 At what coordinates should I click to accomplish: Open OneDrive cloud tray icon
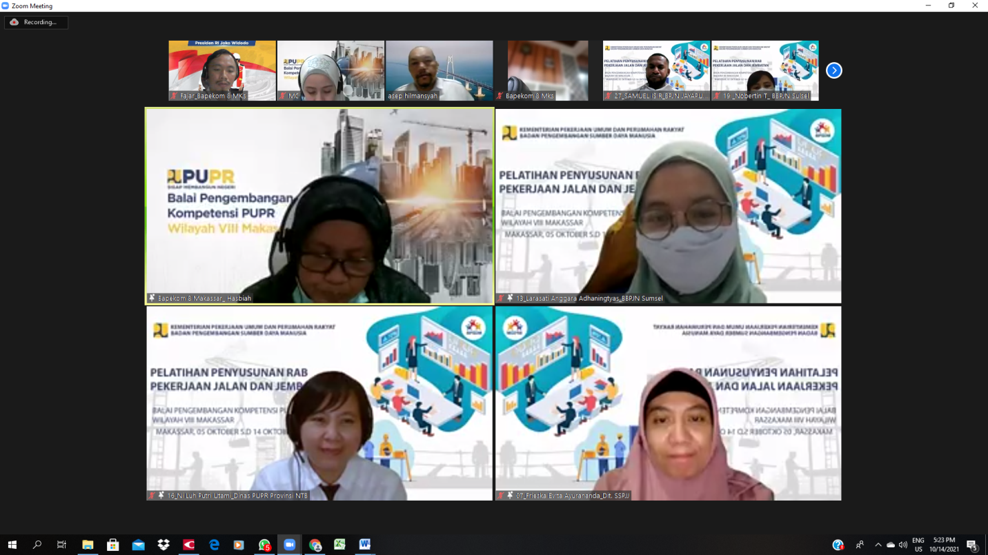(891, 545)
